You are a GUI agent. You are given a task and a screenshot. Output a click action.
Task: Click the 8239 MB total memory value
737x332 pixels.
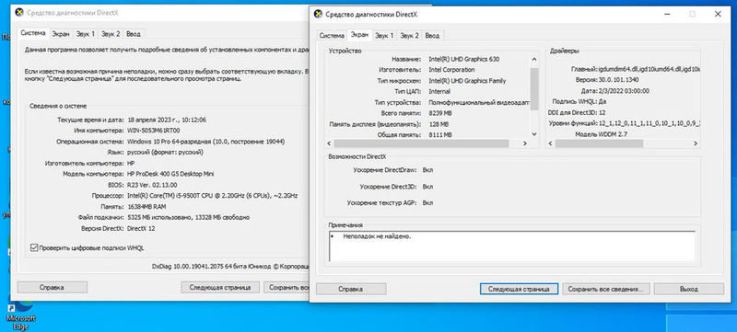coord(440,113)
